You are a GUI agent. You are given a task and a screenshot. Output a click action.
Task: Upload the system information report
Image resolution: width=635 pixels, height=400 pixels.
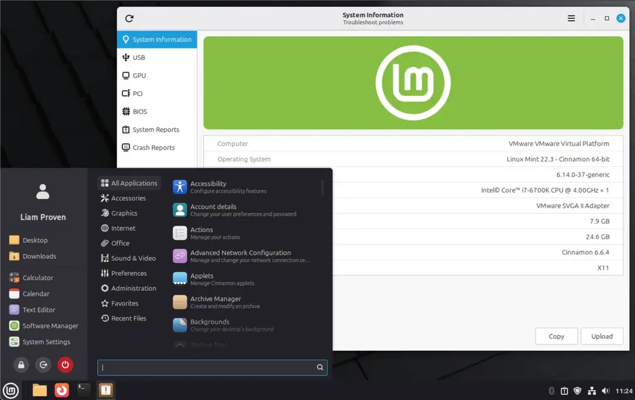tap(602, 336)
